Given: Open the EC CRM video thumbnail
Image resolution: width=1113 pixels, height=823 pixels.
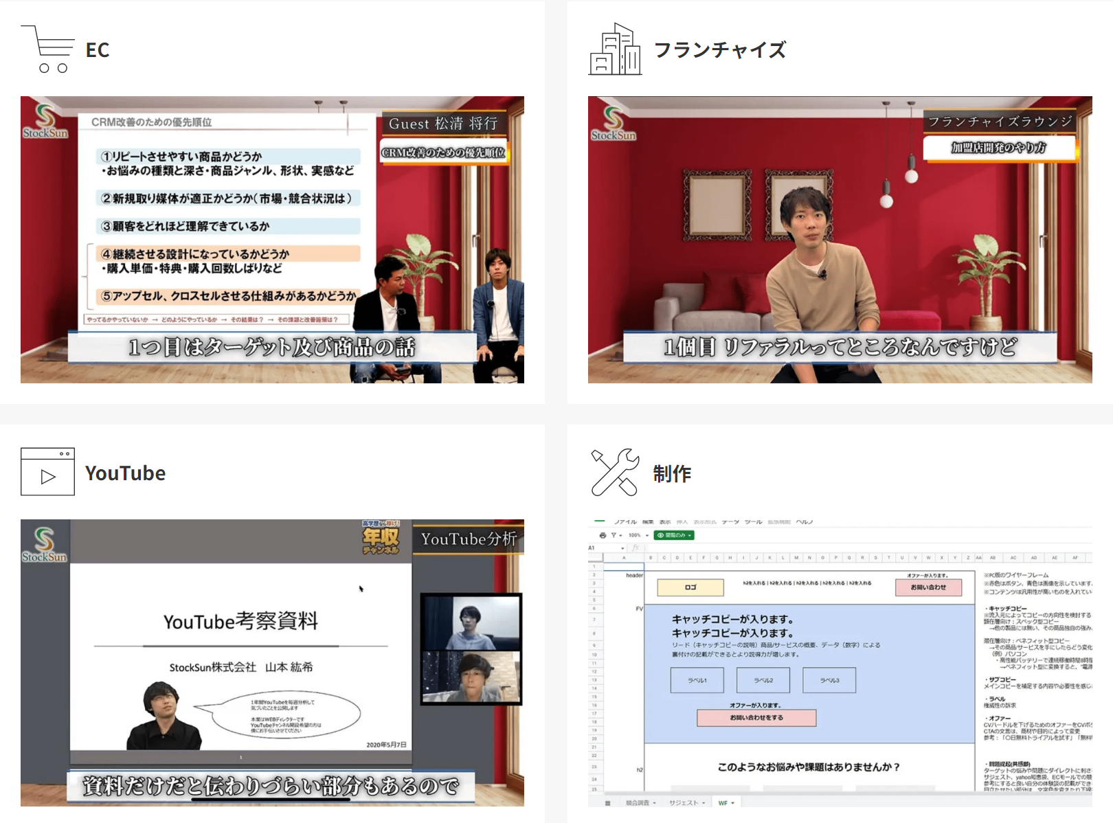Looking at the screenshot, I should click(x=272, y=240).
